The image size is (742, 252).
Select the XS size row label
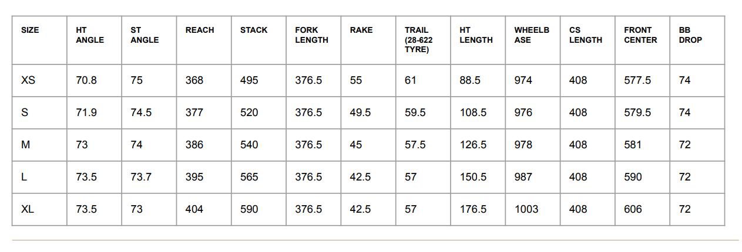click(x=28, y=80)
